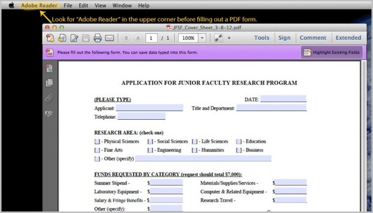
Task: Open the Sign pane
Action: (284, 38)
